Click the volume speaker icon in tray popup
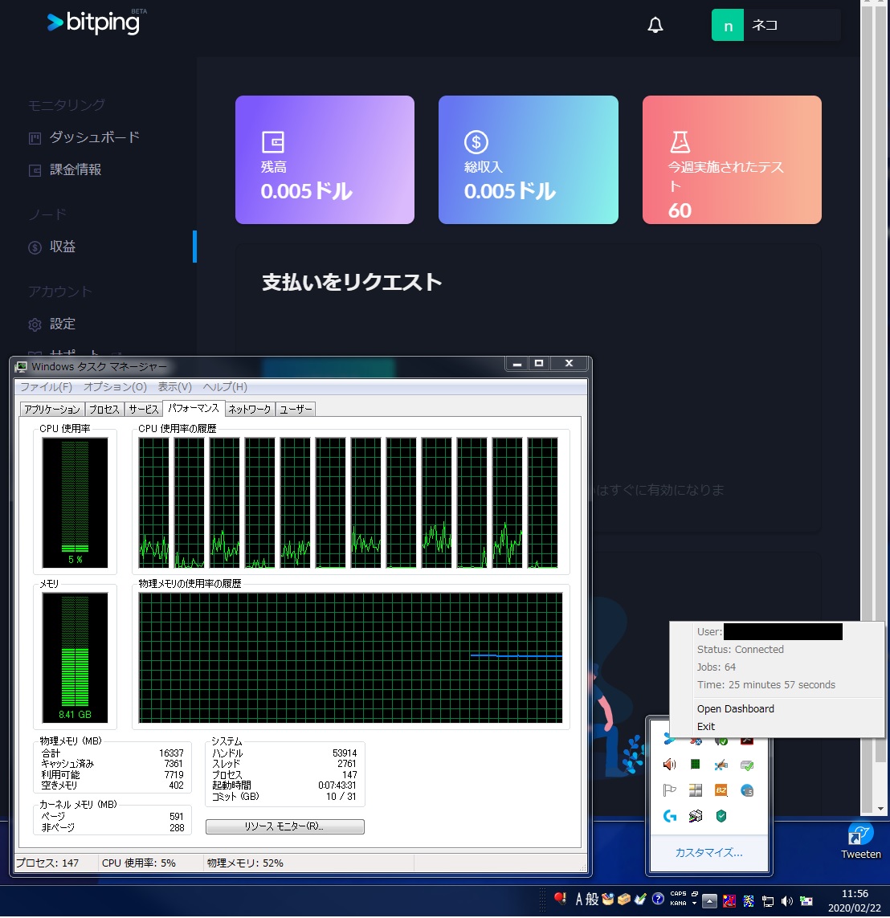890x918 pixels. click(668, 765)
